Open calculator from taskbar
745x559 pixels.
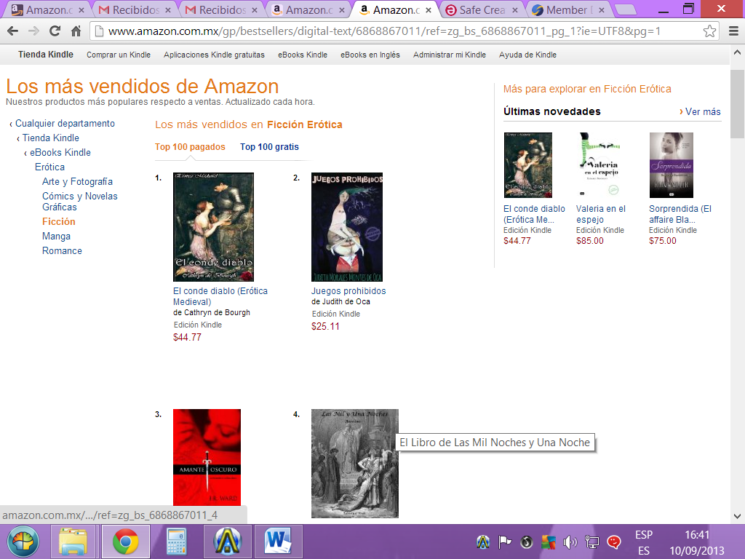[x=176, y=542]
